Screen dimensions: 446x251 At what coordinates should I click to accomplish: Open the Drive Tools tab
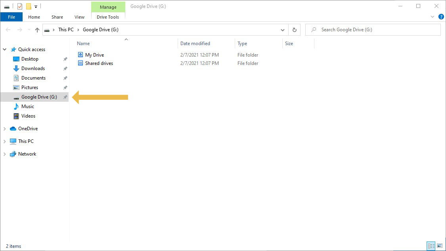coord(108,17)
